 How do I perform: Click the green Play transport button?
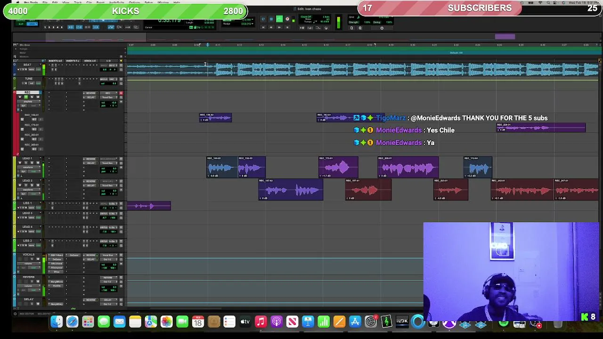tap(279, 19)
